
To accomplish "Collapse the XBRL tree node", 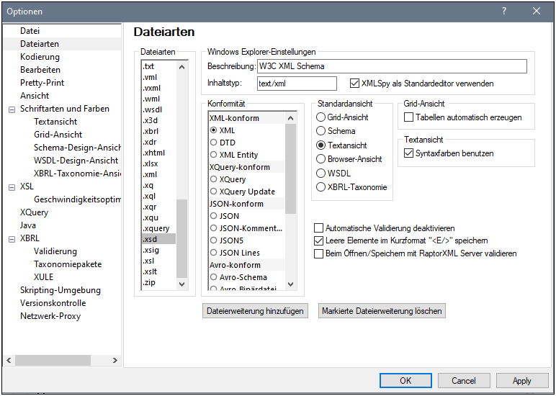I will pyautogui.click(x=12, y=239).
